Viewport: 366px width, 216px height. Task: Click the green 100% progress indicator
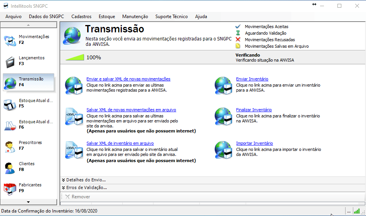[x=75, y=57]
